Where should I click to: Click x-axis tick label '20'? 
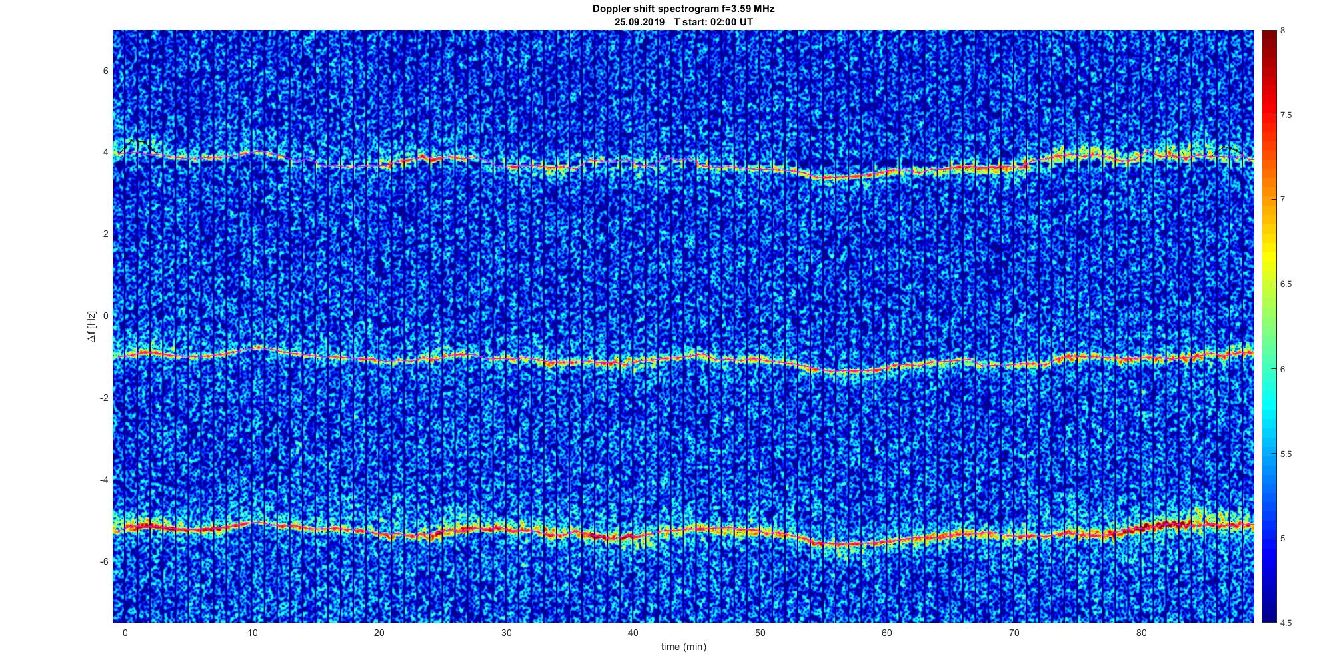[x=379, y=633]
